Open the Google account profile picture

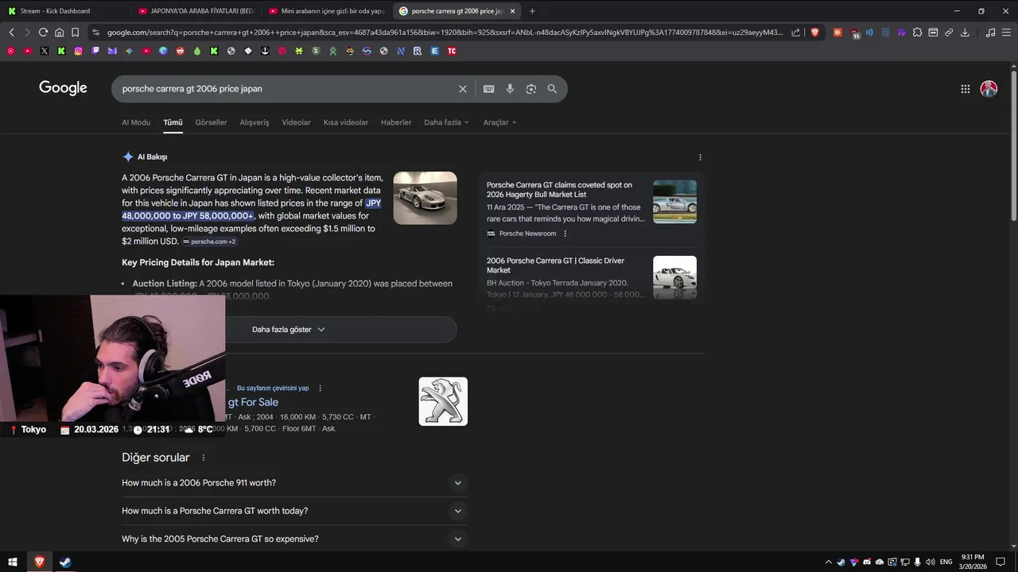point(989,89)
